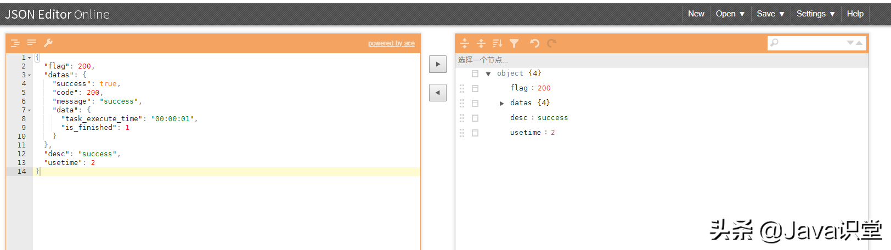Click the New menu item
The width and height of the screenshot is (891, 250).
pos(696,14)
